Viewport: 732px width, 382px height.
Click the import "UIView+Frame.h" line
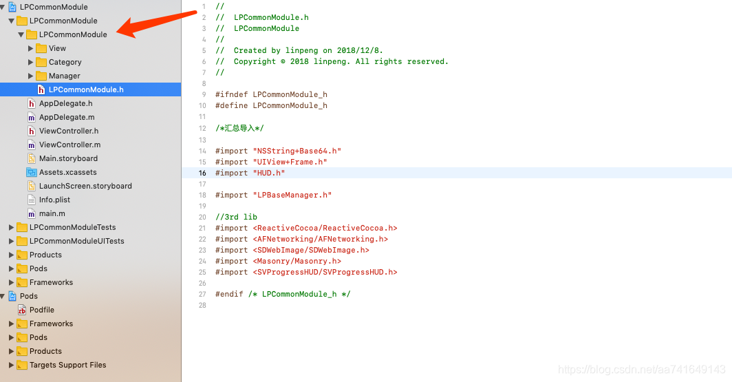point(271,162)
